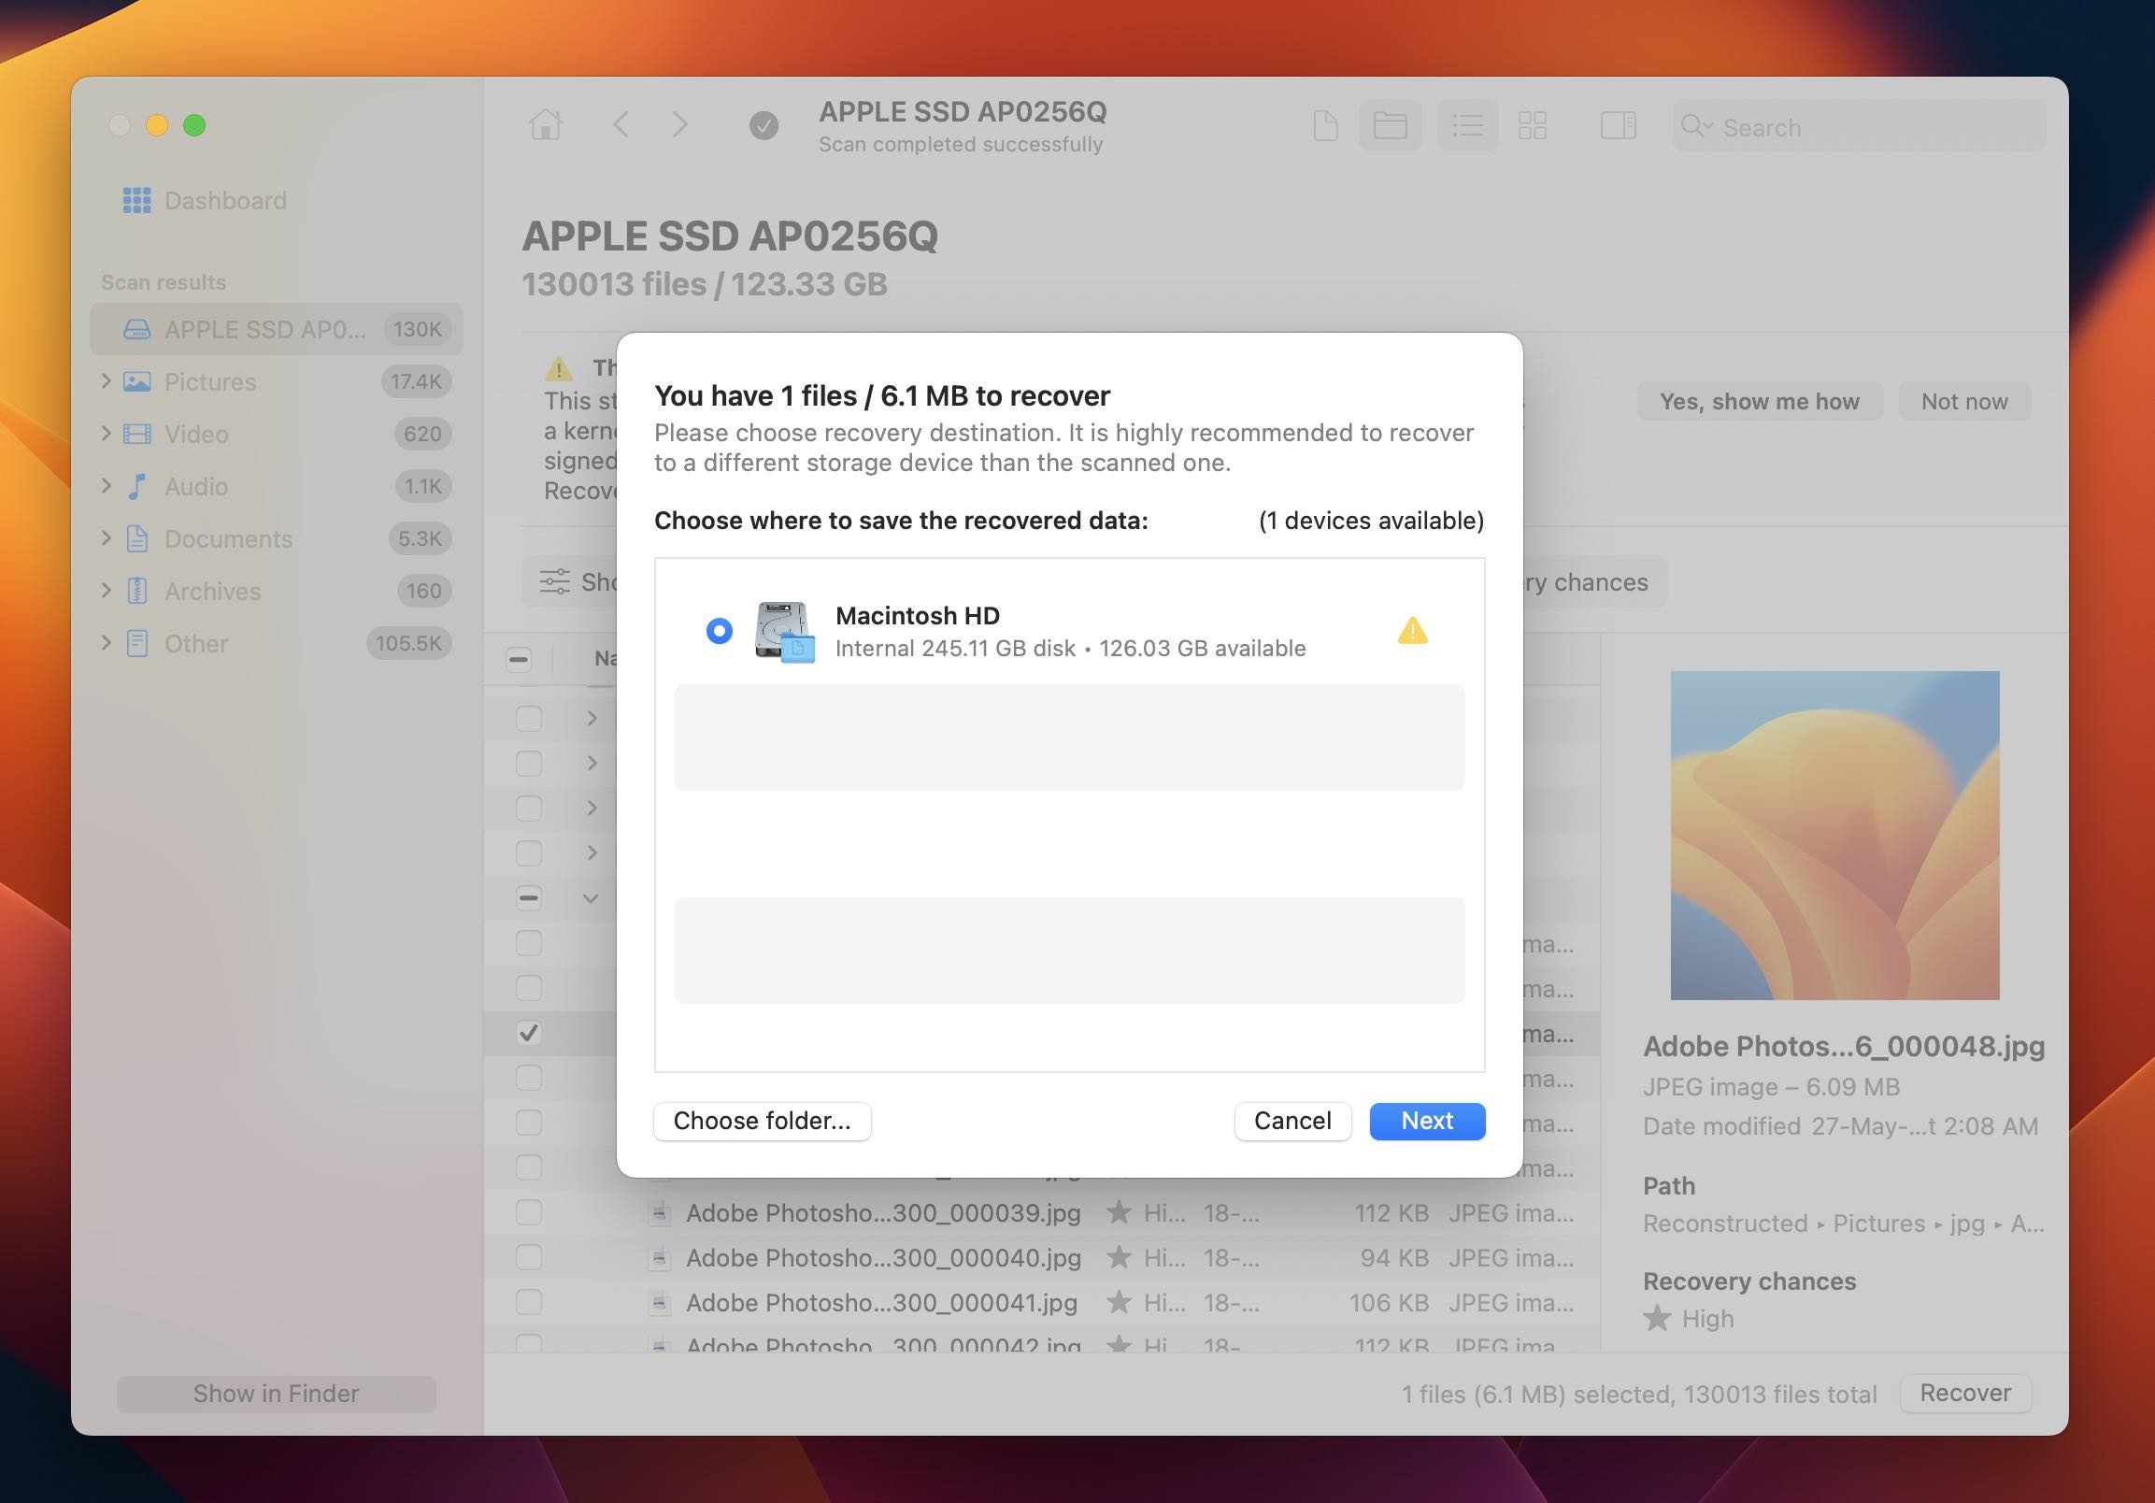Image resolution: width=2155 pixels, height=1503 pixels.
Task: Uncheck the checked file row checkbox
Action: click(528, 1033)
